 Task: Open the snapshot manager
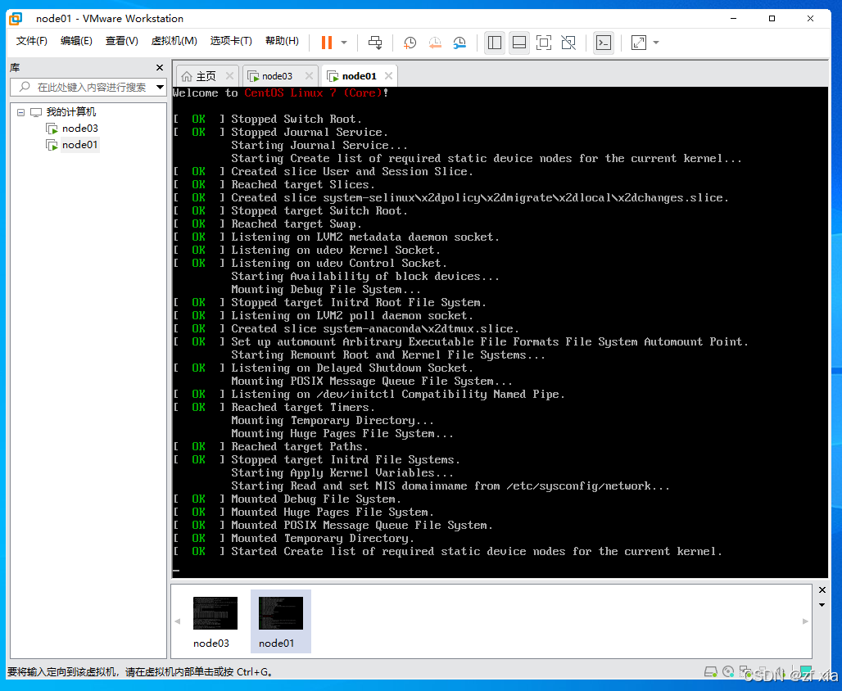point(459,43)
